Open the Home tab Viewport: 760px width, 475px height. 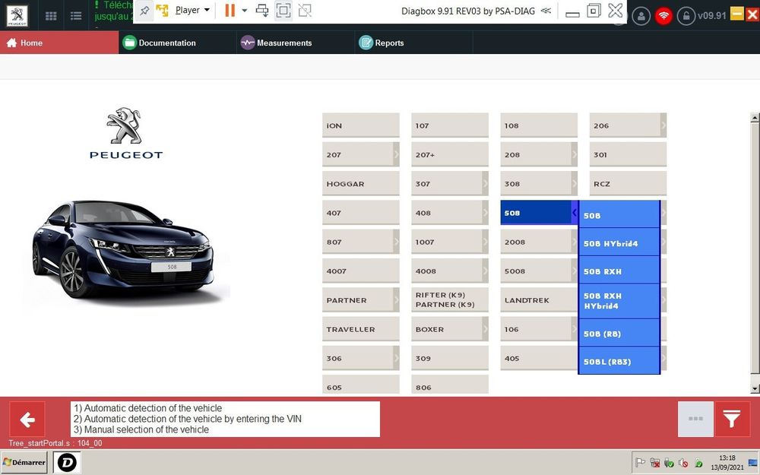[x=59, y=43]
